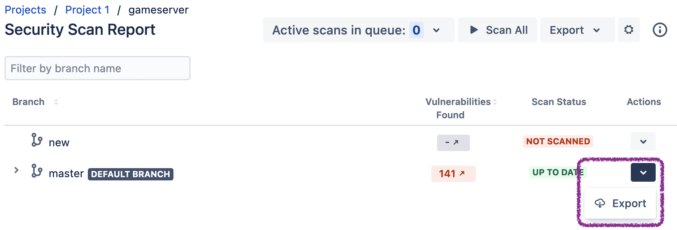
Task: Expand Active scans in queue dropdown
Action: tap(436, 30)
